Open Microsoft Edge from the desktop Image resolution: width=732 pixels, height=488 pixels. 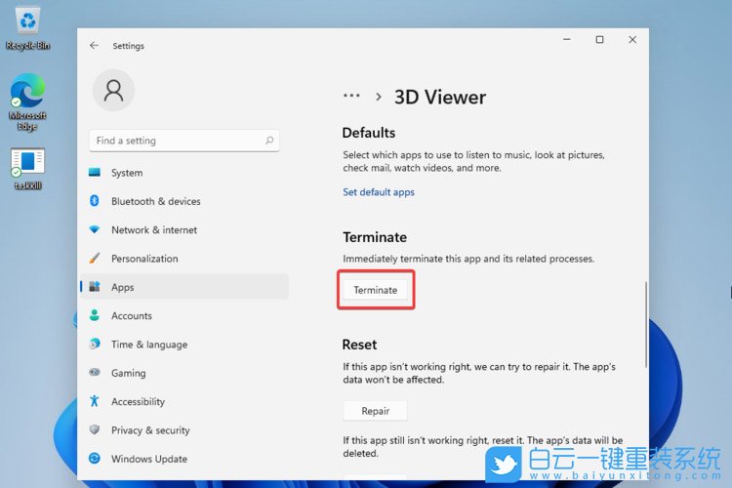click(27, 95)
